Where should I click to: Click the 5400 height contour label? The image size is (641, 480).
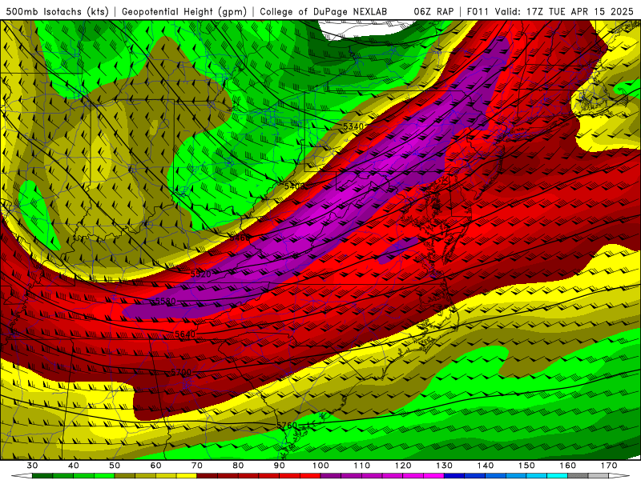(x=294, y=186)
